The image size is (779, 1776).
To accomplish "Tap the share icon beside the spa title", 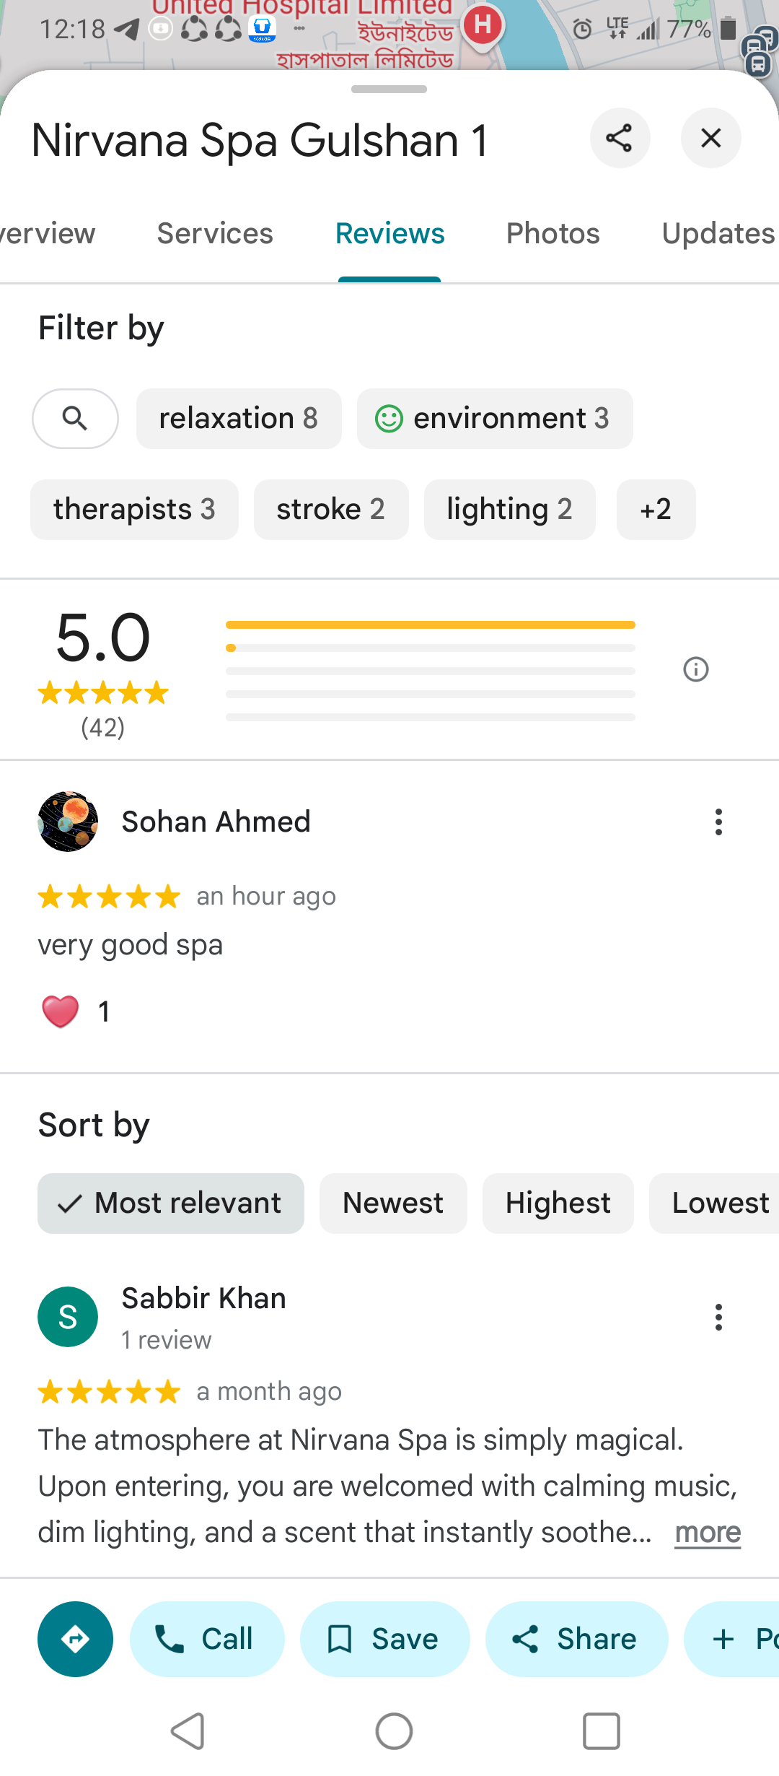I will [x=620, y=138].
